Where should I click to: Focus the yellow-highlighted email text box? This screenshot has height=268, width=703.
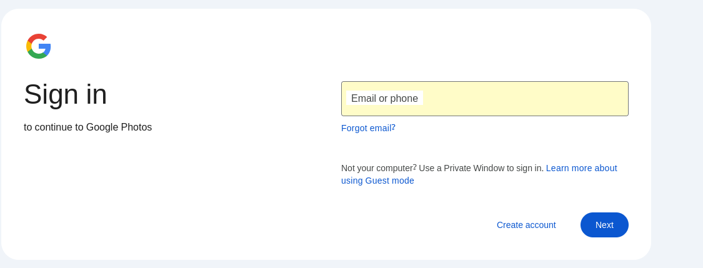pyautogui.click(x=525, y=99)
